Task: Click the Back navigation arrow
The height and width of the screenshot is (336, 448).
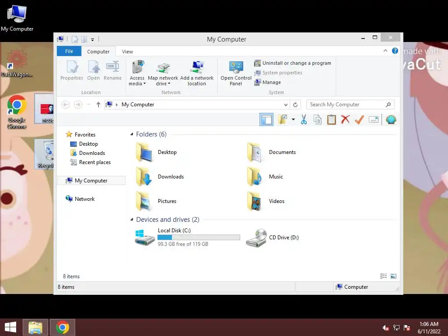Action: 66,105
